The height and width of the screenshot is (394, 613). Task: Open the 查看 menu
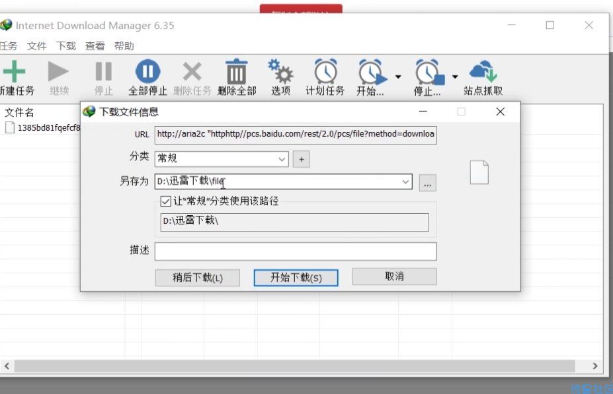95,46
